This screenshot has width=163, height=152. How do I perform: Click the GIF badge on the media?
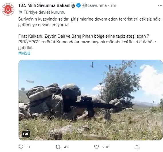click(26, 134)
